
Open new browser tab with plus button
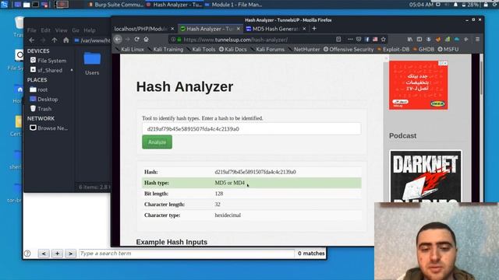coord(314,29)
